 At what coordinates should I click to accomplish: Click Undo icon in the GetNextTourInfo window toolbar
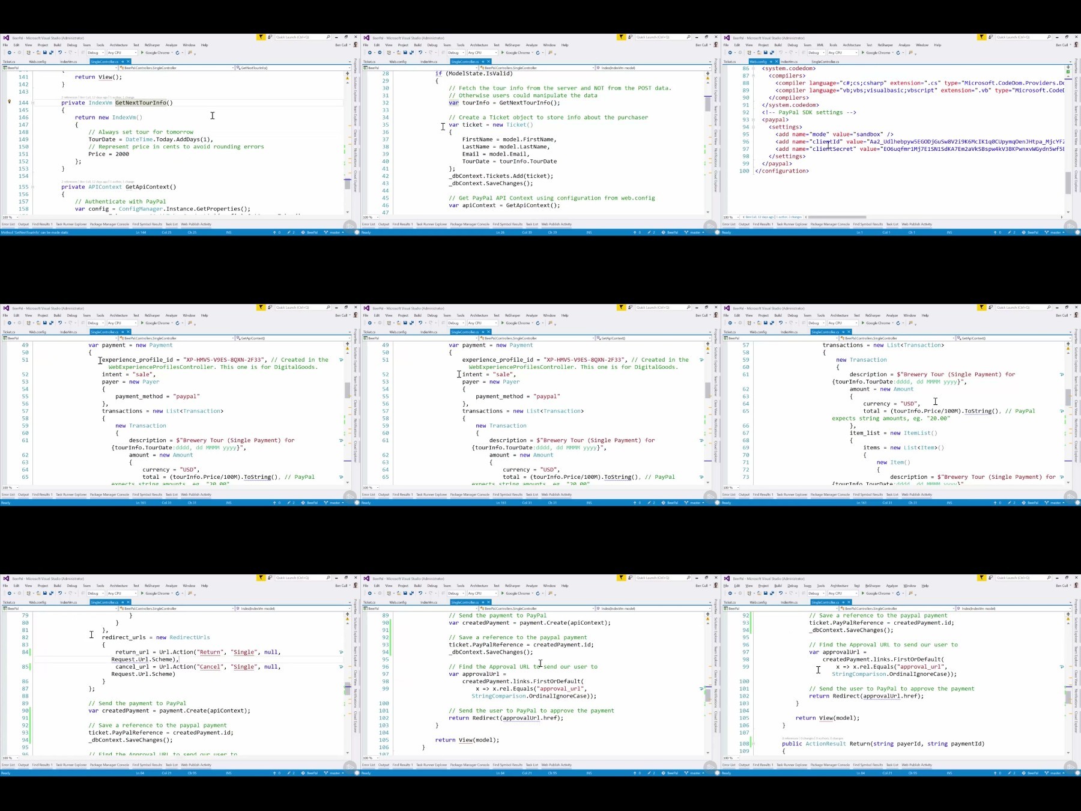(x=59, y=53)
